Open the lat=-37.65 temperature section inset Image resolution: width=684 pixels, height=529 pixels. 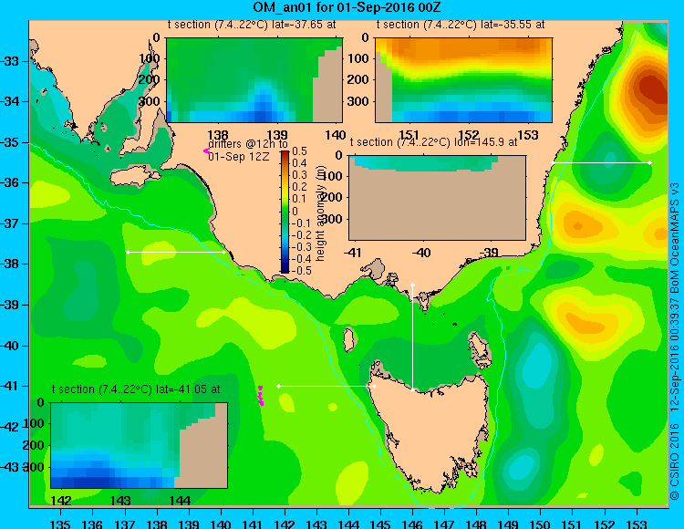click(x=254, y=80)
